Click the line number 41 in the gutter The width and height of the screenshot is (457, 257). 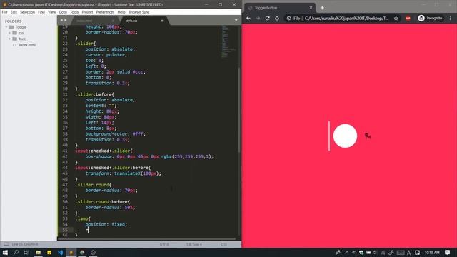65,151
